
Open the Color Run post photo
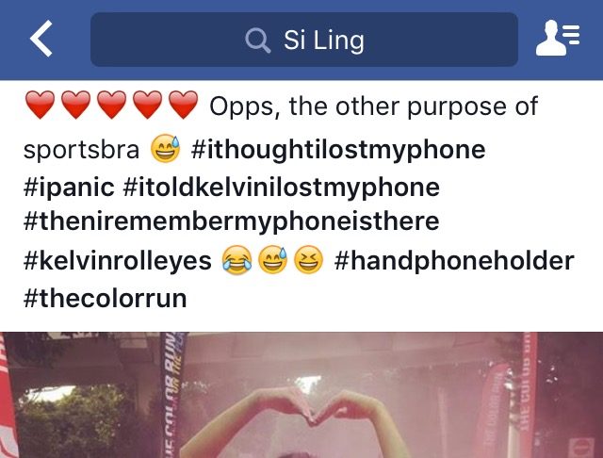tap(301, 395)
